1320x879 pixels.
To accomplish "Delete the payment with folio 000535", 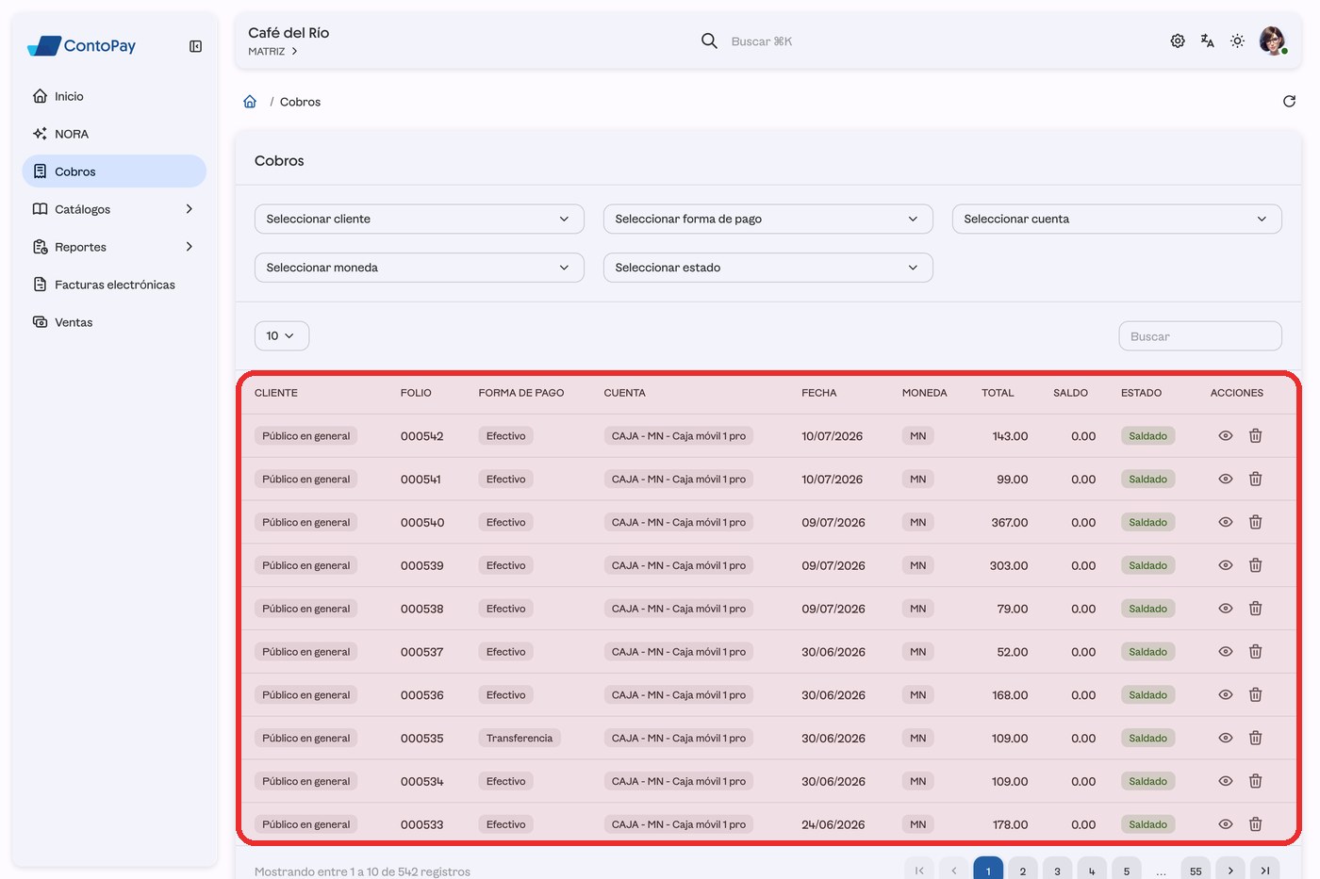I will coord(1256,739).
